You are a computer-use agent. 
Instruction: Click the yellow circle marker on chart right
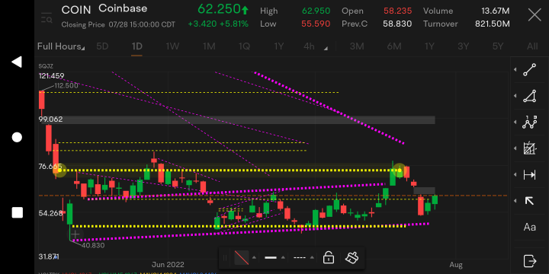click(400, 170)
